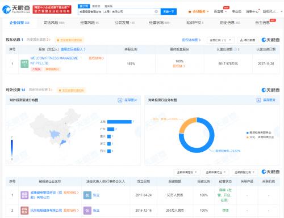This screenshot has width=284, height=218.
Task: Click the orange badge next to shareholder heading
Action: [69, 40]
